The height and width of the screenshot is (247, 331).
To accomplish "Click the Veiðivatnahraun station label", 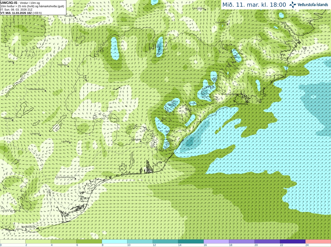I will (36, 89).
